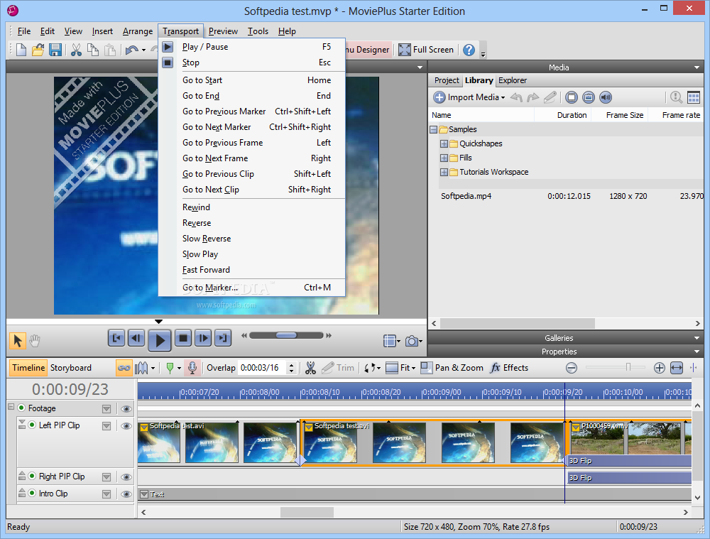710x539 pixels.
Task: Click the green marker flag icon
Action: [x=170, y=368]
